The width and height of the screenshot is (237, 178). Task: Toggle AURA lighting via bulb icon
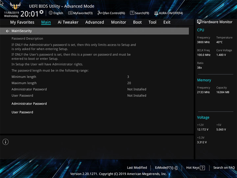tap(156, 13)
